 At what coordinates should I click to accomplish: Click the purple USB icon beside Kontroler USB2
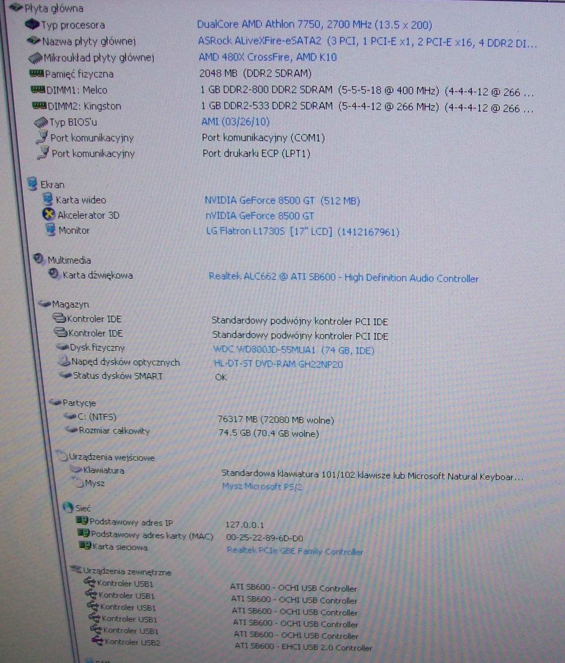click(97, 641)
